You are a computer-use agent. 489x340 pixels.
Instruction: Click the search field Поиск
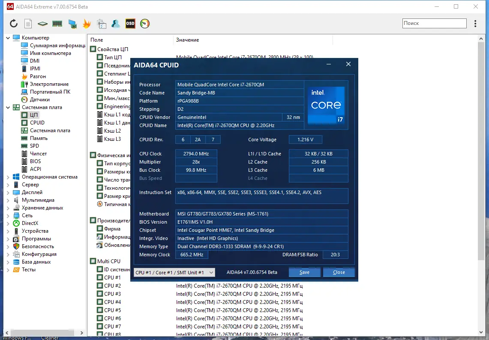coord(435,23)
